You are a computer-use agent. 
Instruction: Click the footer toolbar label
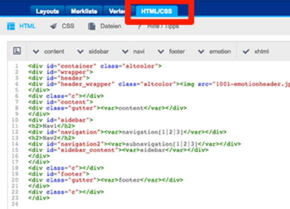pos(176,51)
